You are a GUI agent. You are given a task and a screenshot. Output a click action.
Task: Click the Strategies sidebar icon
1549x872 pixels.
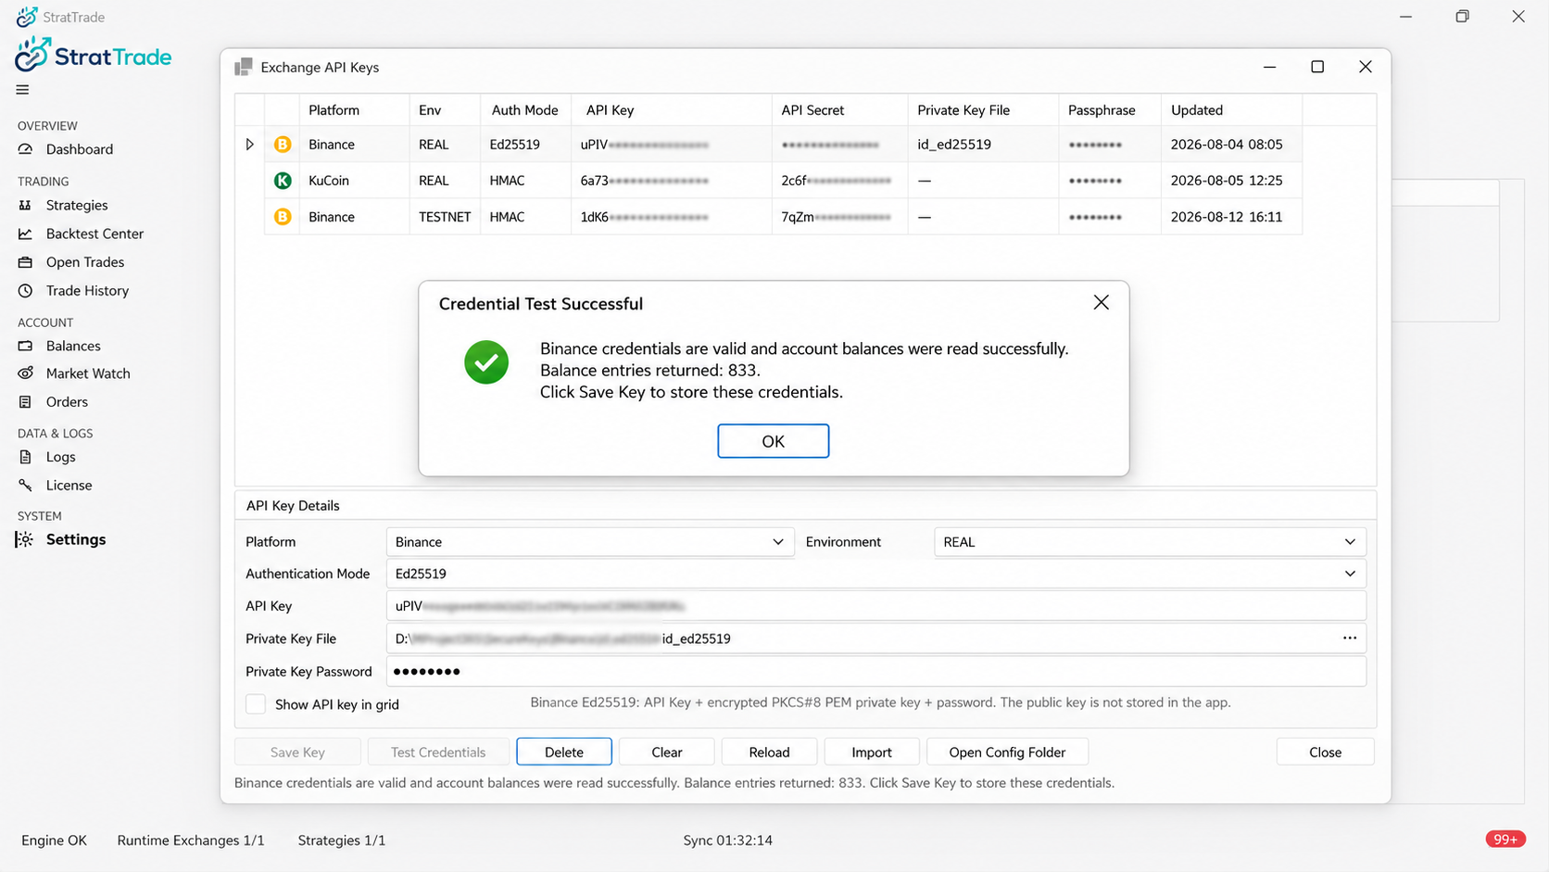(25, 206)
